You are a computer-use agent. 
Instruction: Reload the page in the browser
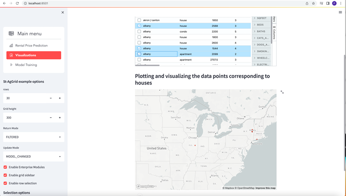pos(17,3)
